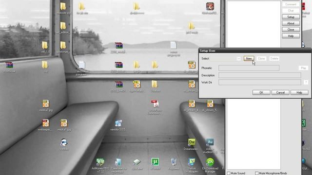Expand the Select user dropdown

coord(239,59)
